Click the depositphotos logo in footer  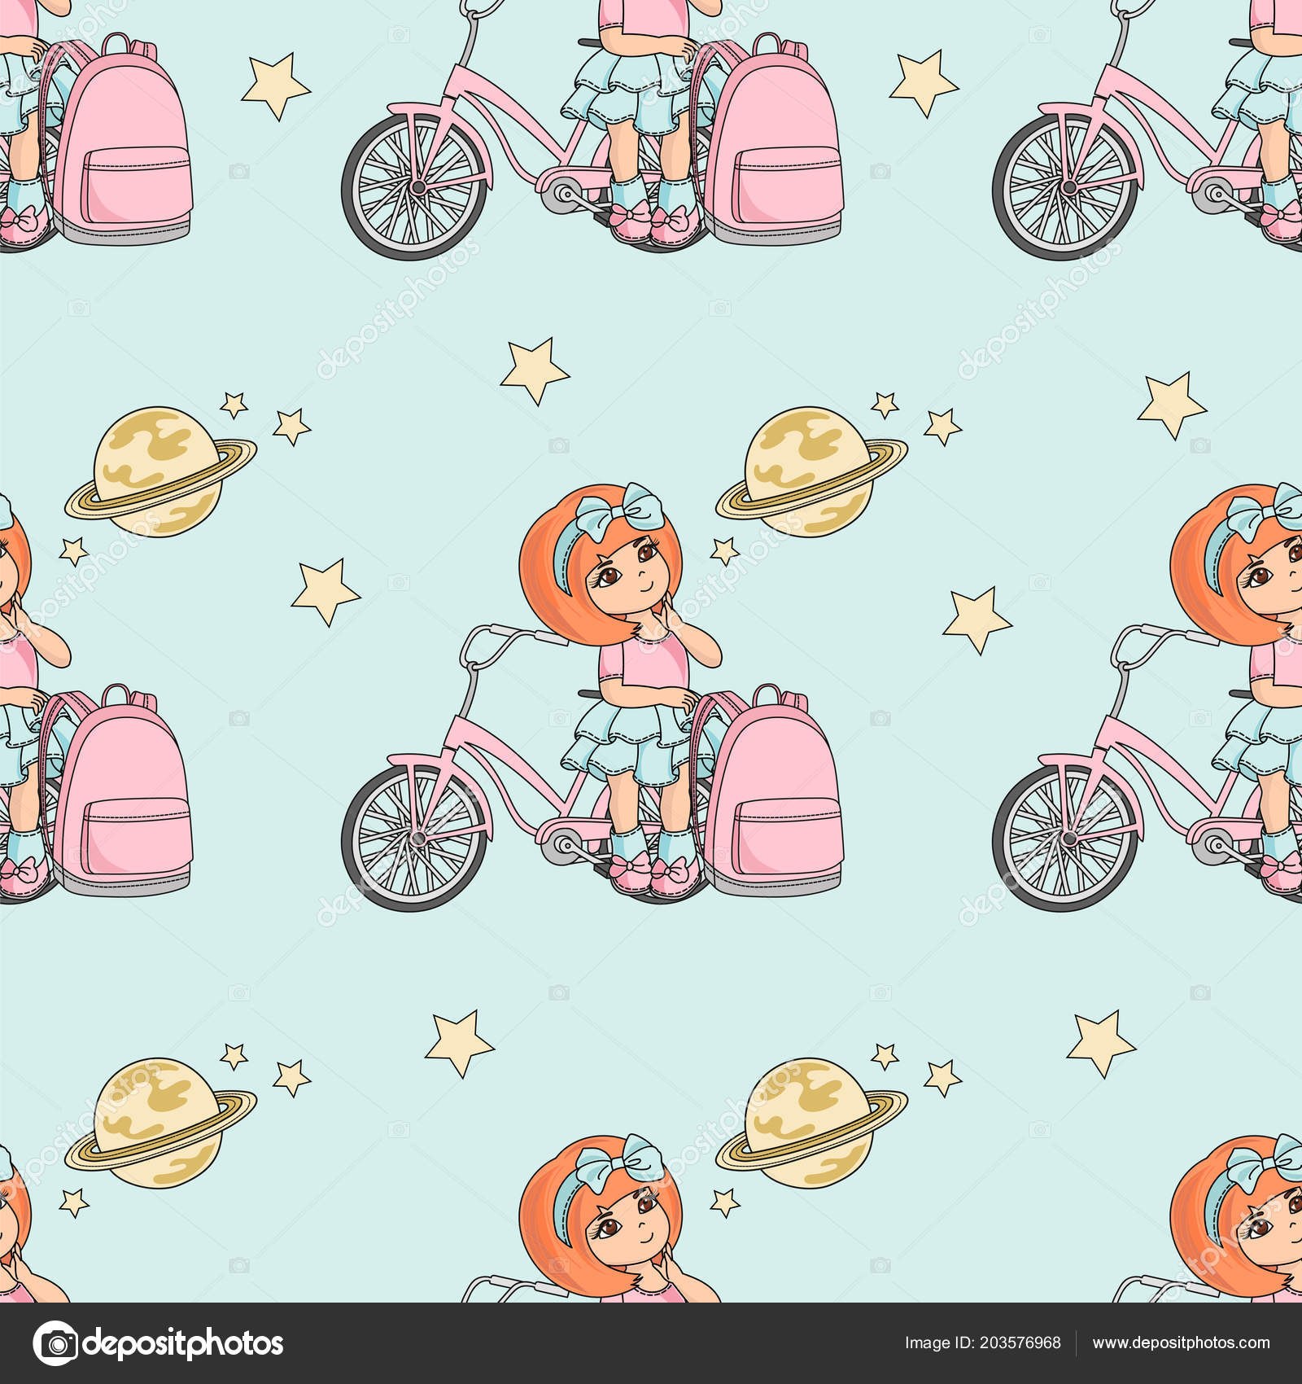click(158, 1343)
